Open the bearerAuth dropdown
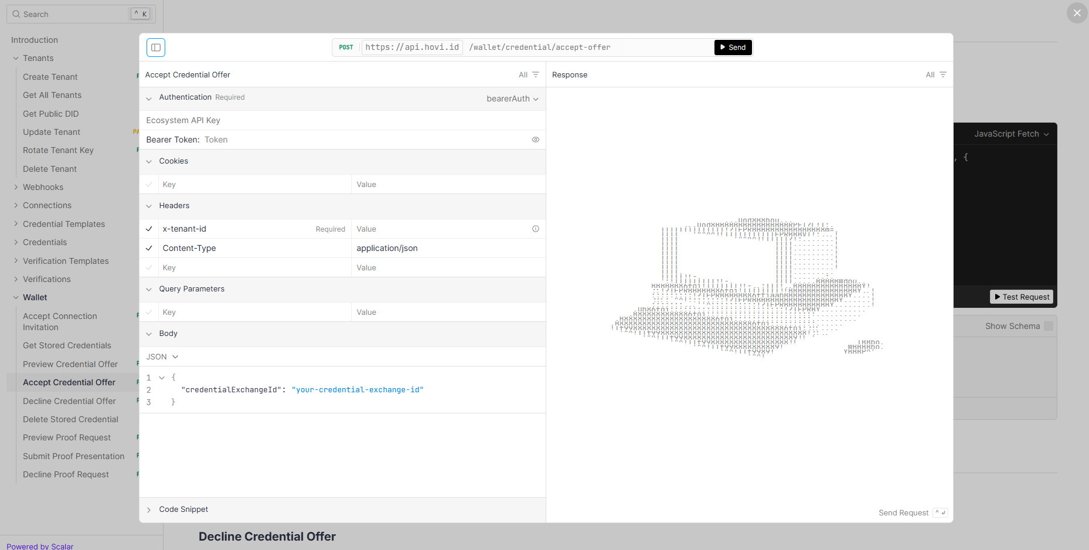The width and height of the screenshot is (1089, 550). coord(512,99)
